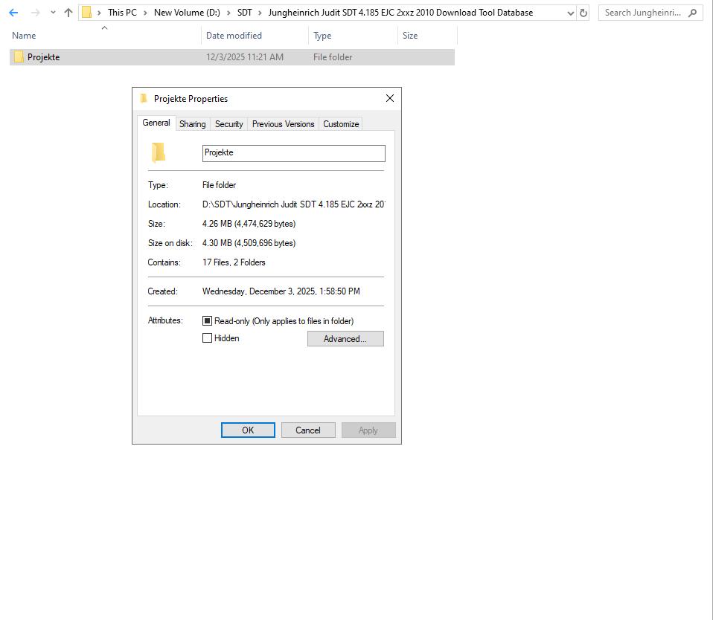The width and height of the screenshot is (713, 620).
Task: Click the Projekte Properties title icon
Action: [144, 98]
